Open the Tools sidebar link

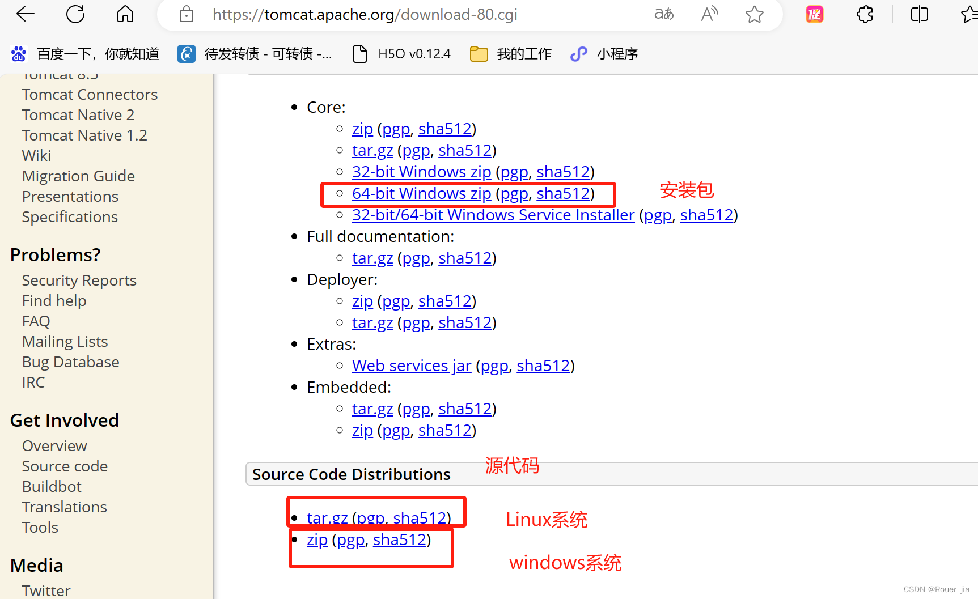click(40, 528)
